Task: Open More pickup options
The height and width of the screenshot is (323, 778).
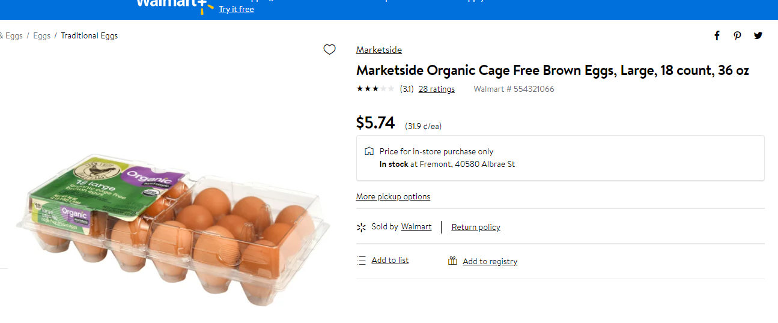Action: point(393,196)
